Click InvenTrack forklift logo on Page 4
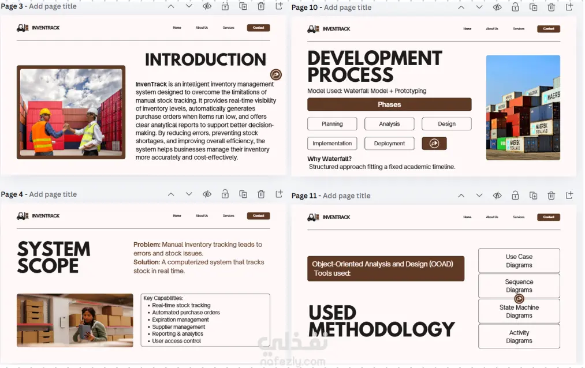Viewport: 585px width, 368px height. pos(23,216)
